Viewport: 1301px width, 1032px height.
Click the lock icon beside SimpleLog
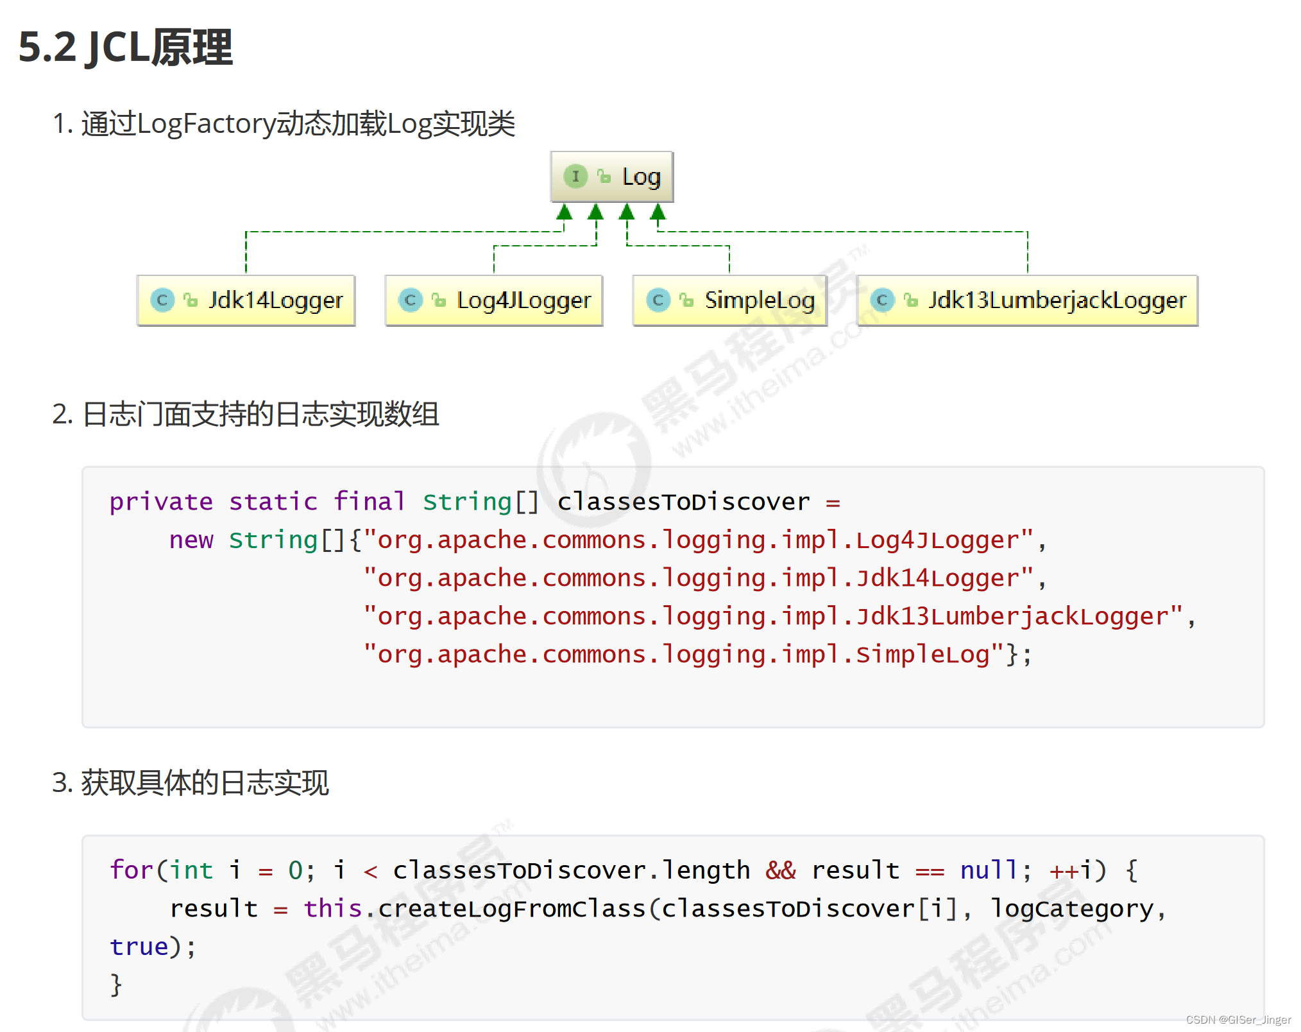tap(687, 299)
